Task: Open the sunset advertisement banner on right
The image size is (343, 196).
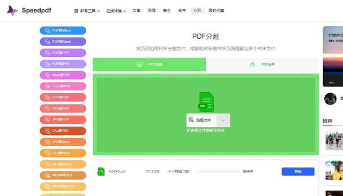Action: click(x=333, y=56)
